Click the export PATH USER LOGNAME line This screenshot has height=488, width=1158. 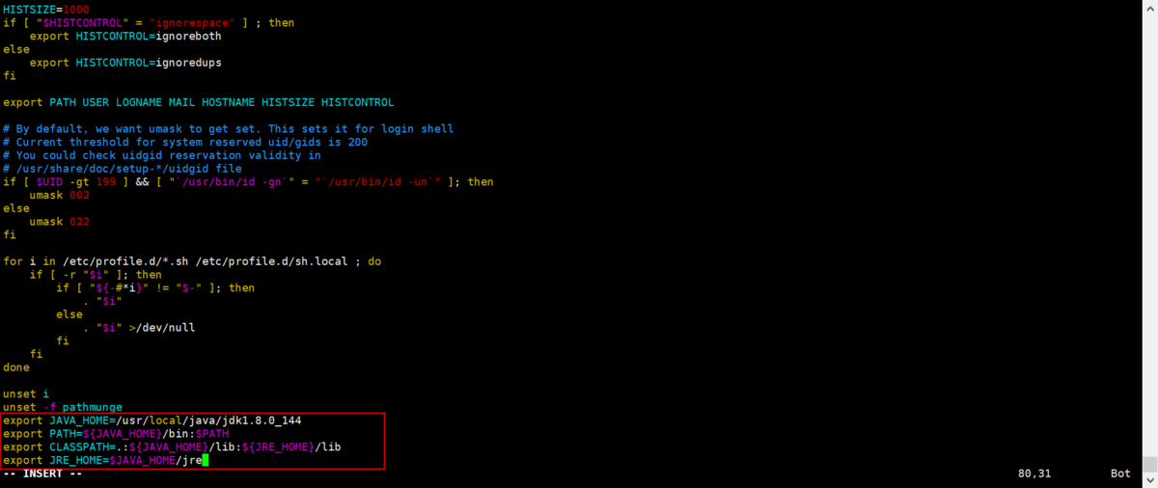pos(199,102)
